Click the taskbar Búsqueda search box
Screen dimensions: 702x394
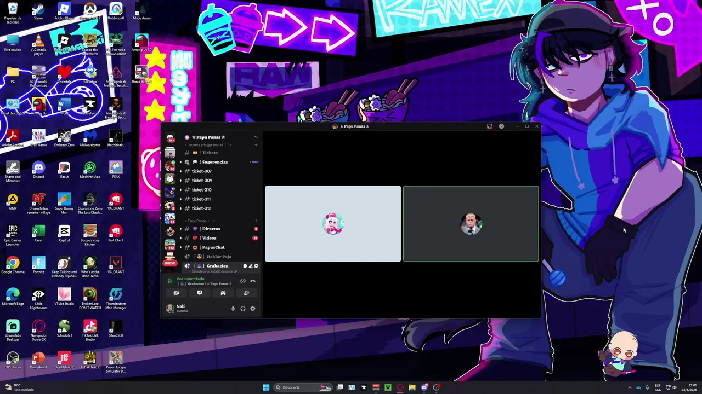[303, 387]
